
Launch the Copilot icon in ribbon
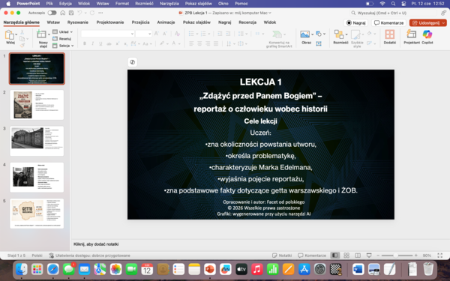427,34
